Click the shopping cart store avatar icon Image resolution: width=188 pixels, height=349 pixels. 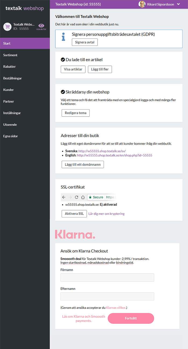pyautogui.click(x=7, y=27)
